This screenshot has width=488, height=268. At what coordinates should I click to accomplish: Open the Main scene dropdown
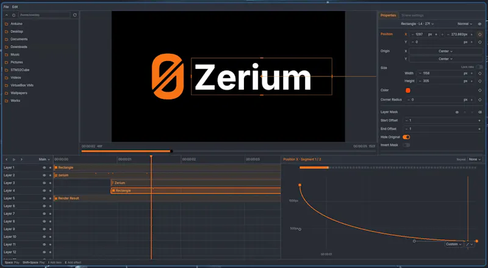44,159
